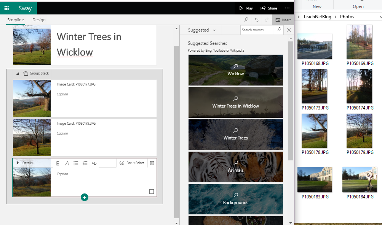Expand the Details disclosure triangle
The width and height of the screenshot is (382, 225).
click(18, 163)
